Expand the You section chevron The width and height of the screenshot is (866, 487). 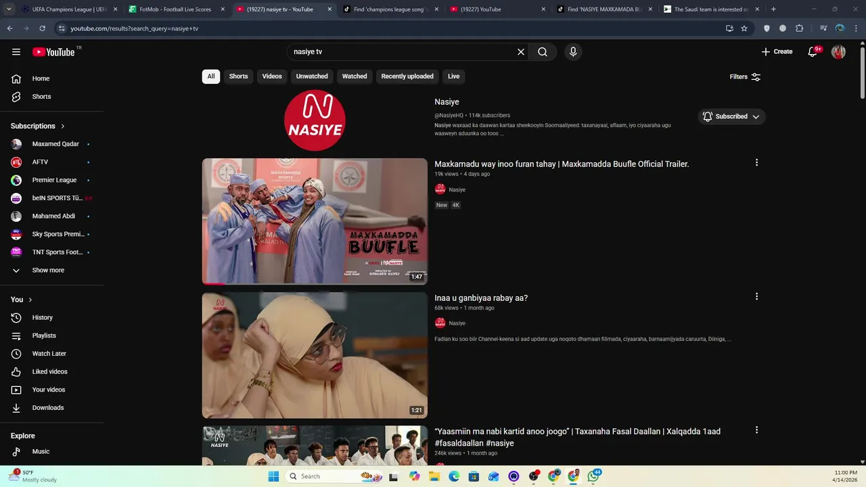tap(30, 300)
